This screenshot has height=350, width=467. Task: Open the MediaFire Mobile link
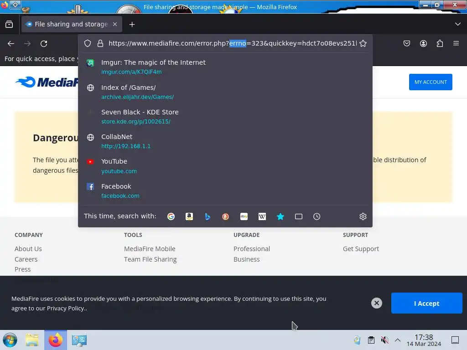click(150, 249)
